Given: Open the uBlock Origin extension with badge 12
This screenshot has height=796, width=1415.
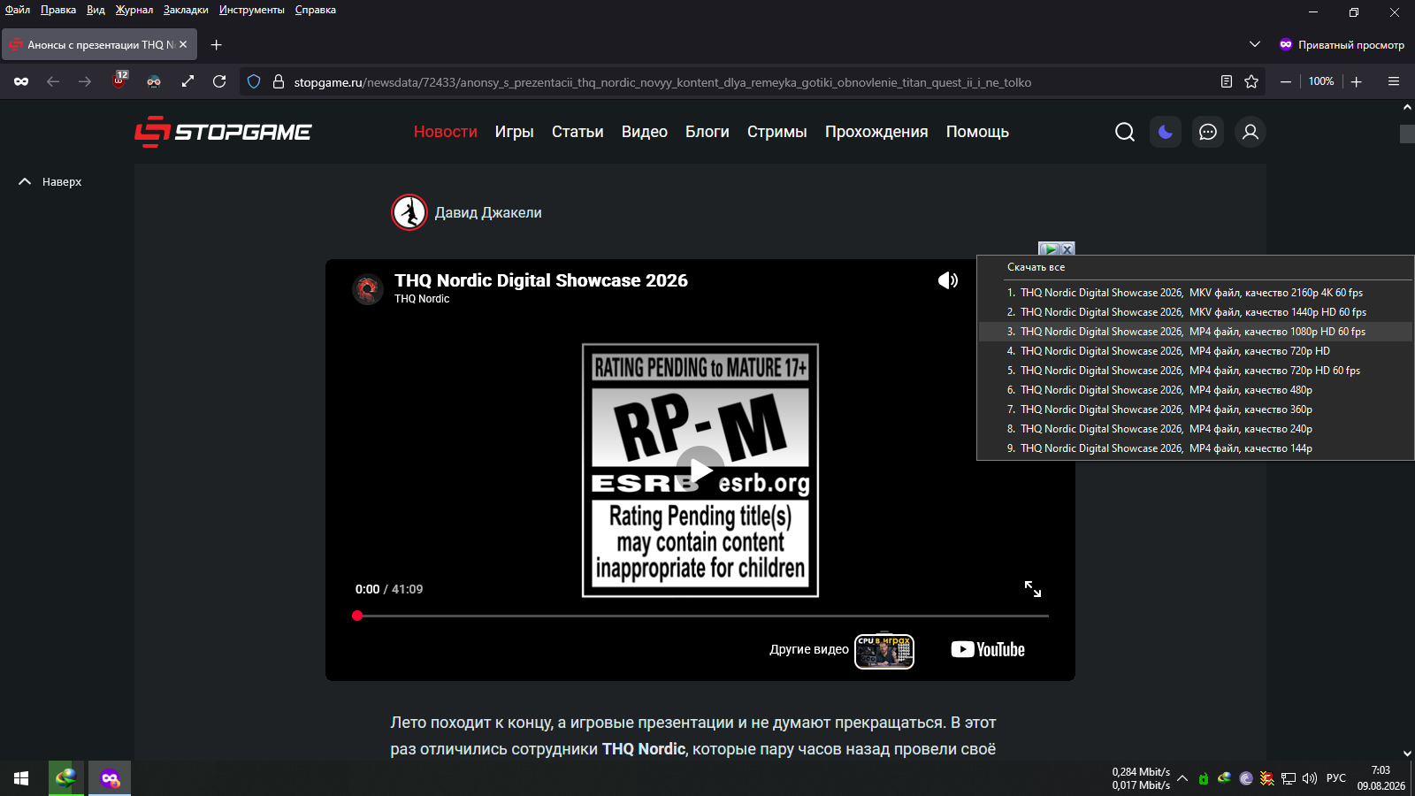Looking at the screenshot, I should (120, 80).
